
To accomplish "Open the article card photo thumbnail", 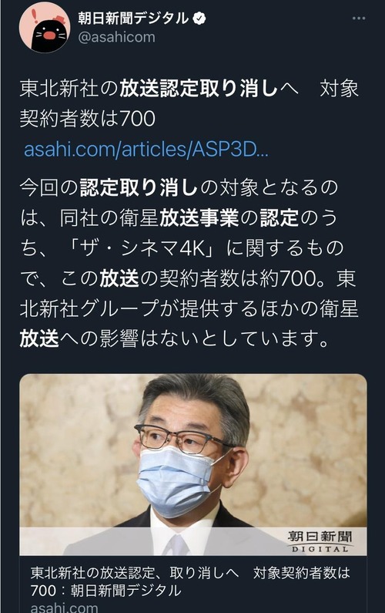I will pos(193,464).
